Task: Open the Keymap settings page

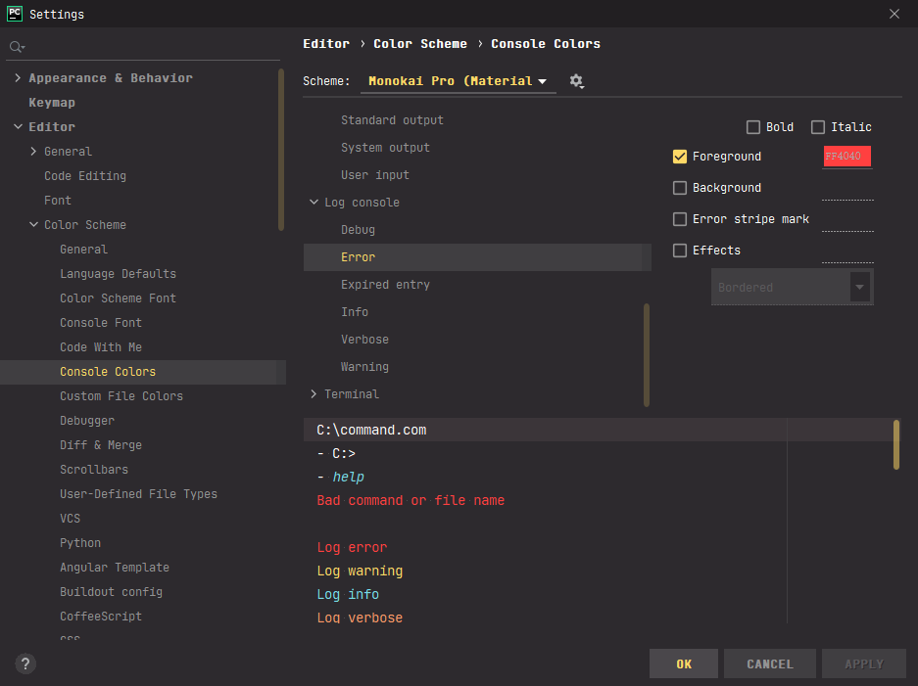Action: click(52, 103)
